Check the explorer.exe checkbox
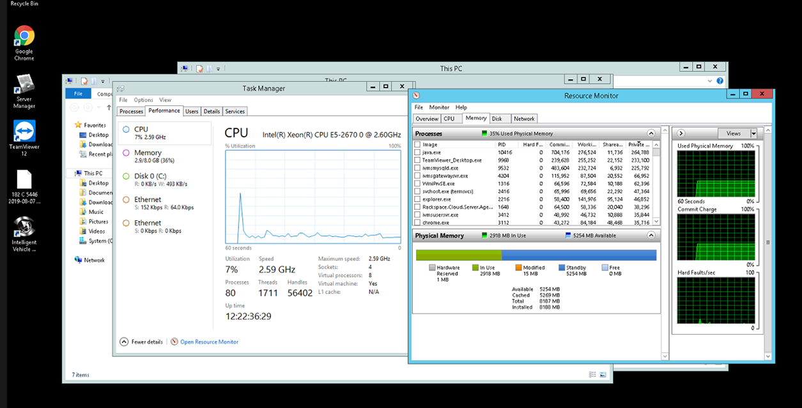802x408 pixels. pyautogui.click(x=417, y=199)
